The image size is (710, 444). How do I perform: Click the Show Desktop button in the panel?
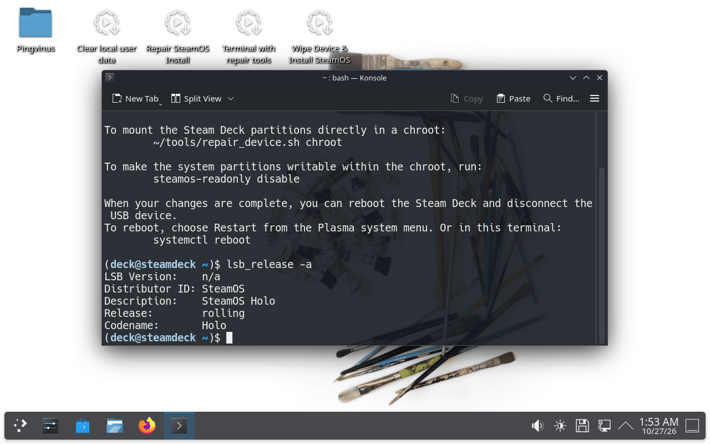[x=692, y=426]
